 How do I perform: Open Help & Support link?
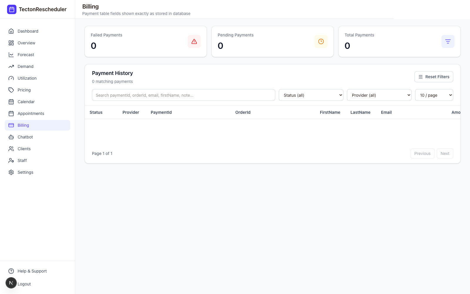37,271
